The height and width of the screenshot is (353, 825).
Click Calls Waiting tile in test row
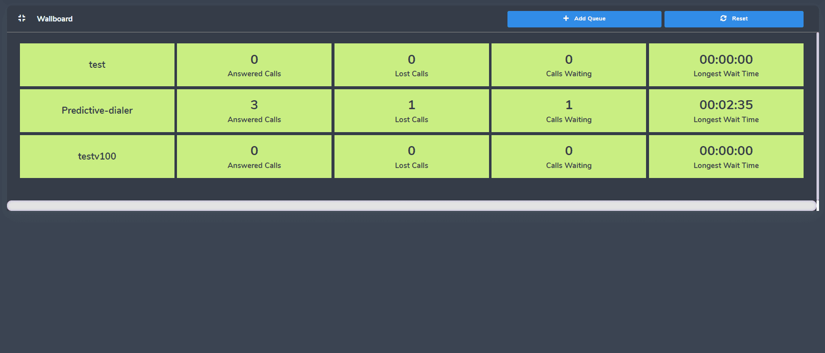569,65
